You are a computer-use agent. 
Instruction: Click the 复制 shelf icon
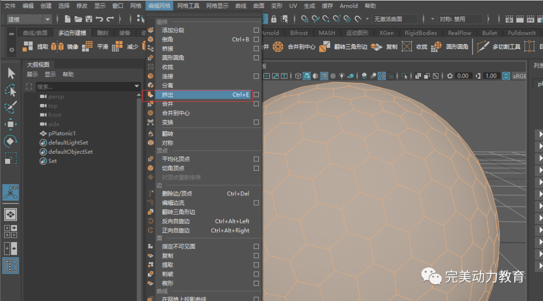(x=377, y=46)
